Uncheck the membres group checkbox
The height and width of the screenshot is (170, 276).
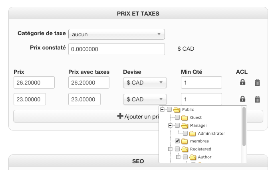(x=177, y=141)
